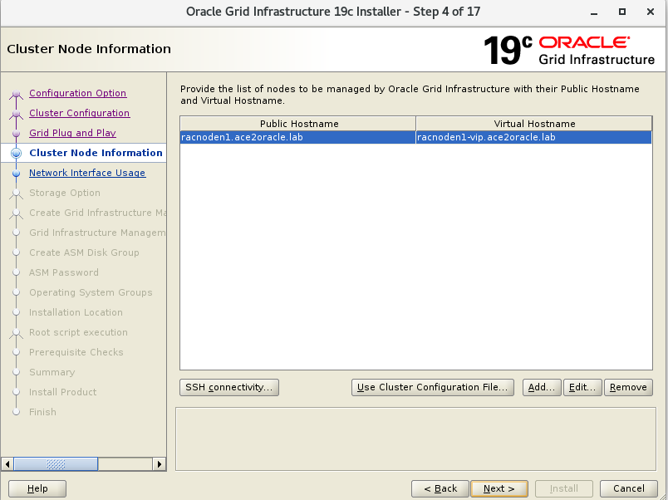Image resolution: width=668 pixels, height=500 pixels.
Task: Minimize the installer window
Action: coord(594,12)
